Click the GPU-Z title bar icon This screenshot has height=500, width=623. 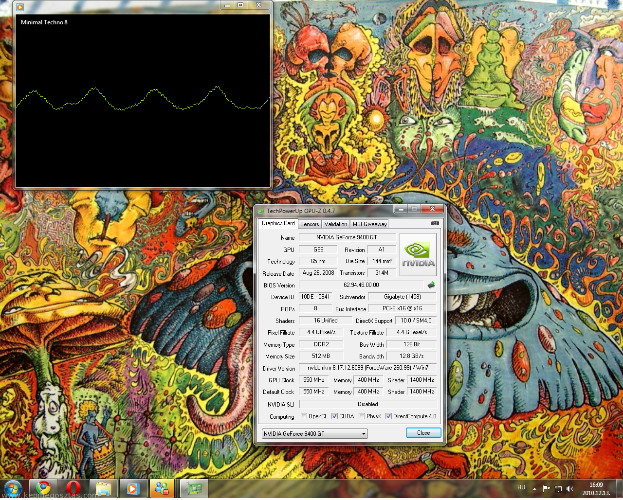261,211
